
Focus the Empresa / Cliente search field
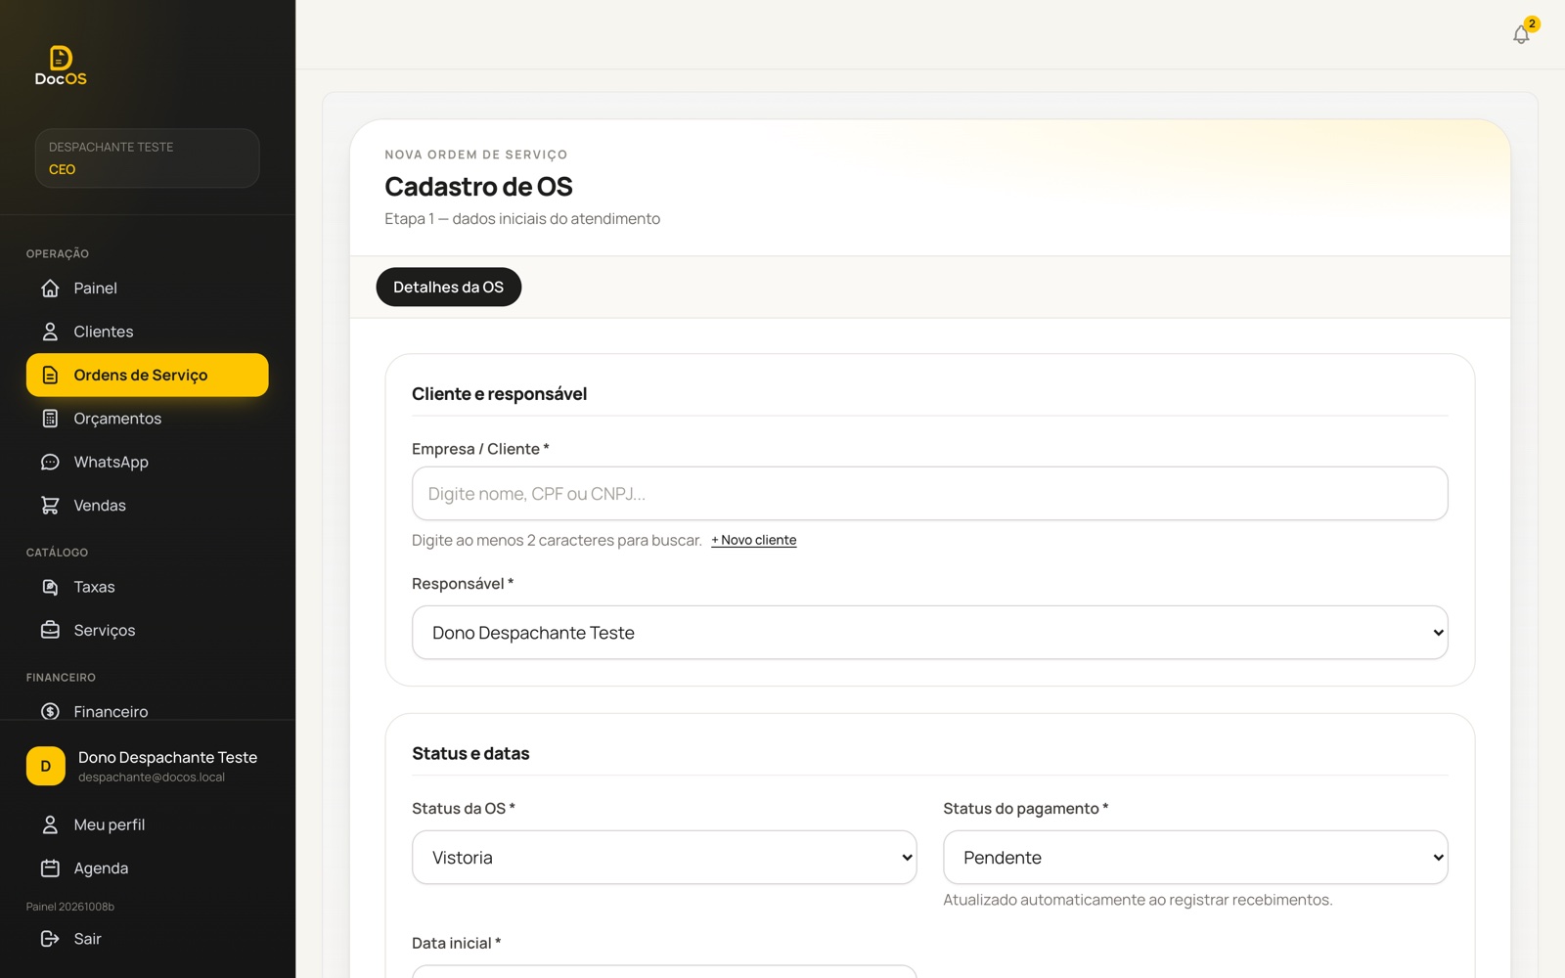[930, 494]
